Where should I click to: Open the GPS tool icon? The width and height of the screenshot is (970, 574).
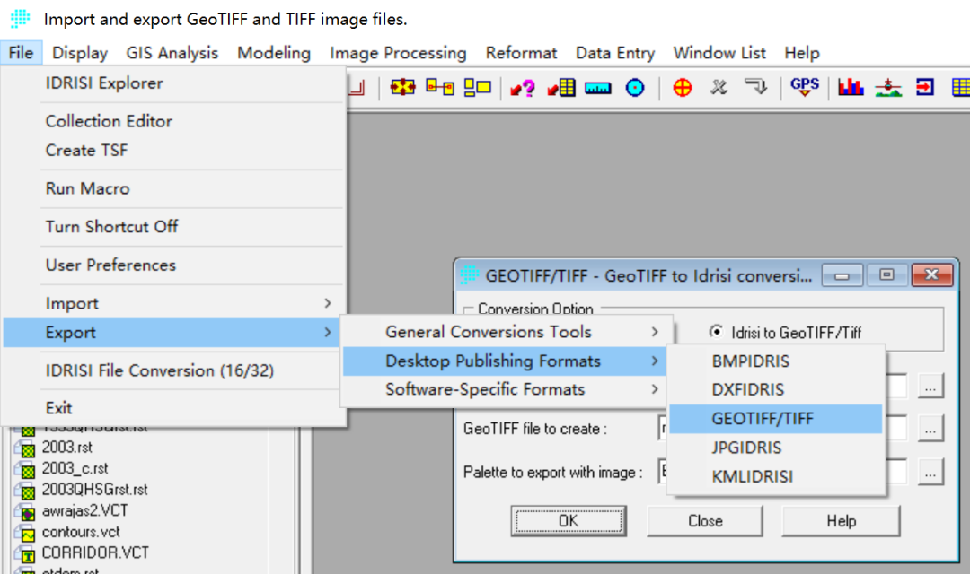[804, 86]
